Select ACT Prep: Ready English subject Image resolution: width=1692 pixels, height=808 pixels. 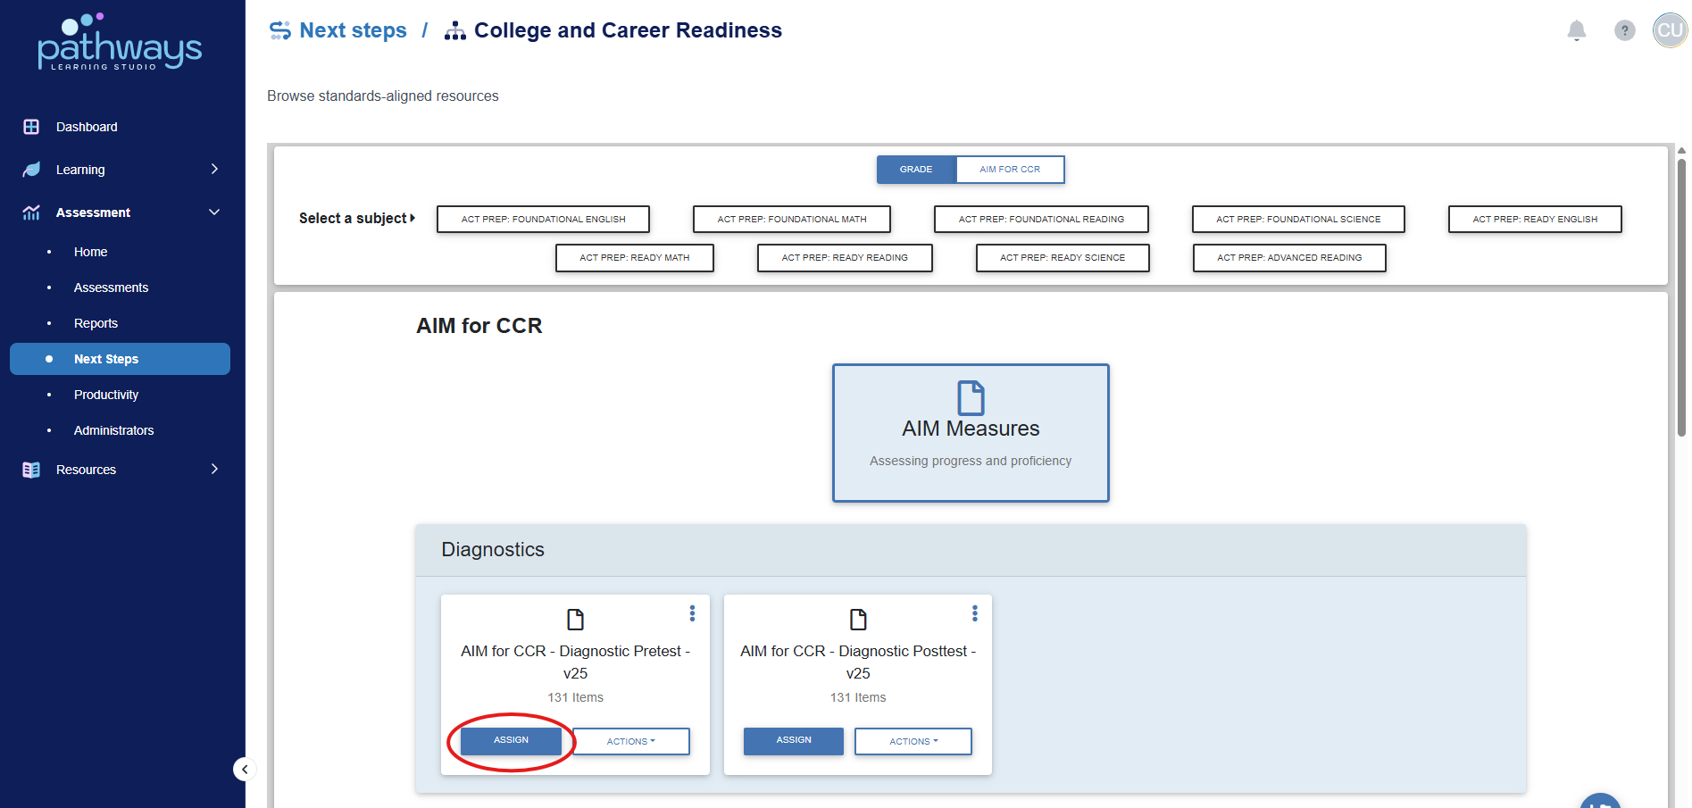click(1535, 219)
